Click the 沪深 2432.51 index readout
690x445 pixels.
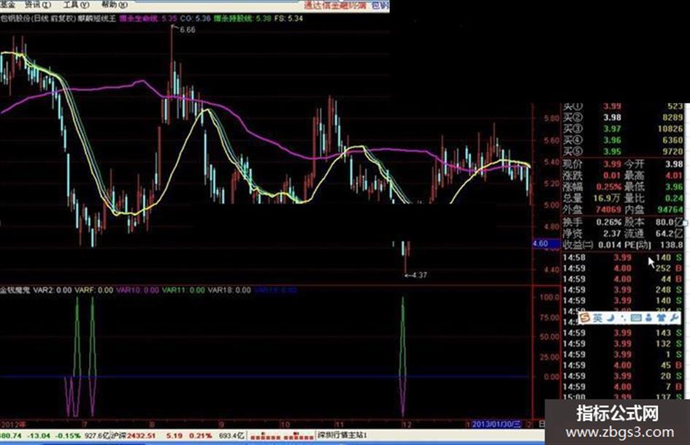click(x=132, y=436)
